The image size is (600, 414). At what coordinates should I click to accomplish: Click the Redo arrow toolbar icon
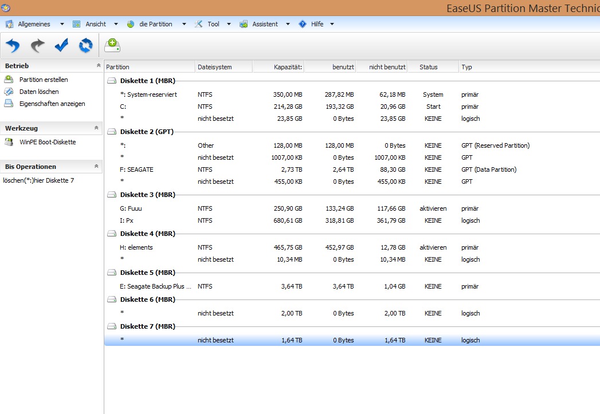pos(37,45)
